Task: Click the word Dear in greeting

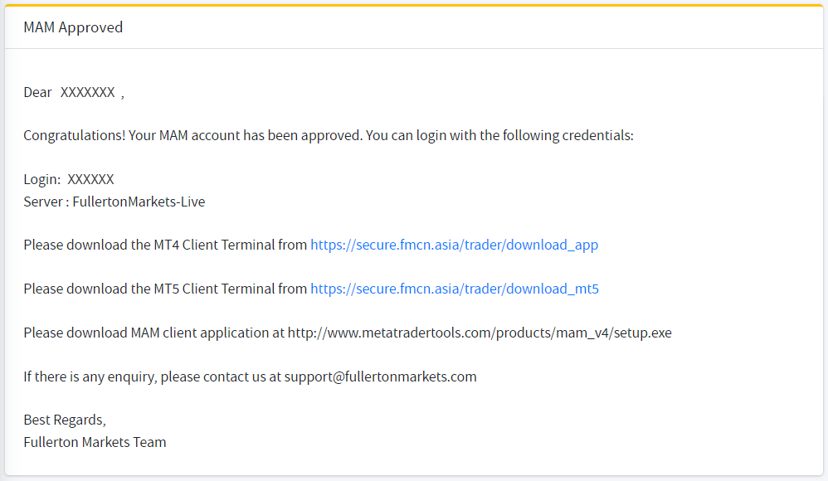Action: [x=37, y=92]
